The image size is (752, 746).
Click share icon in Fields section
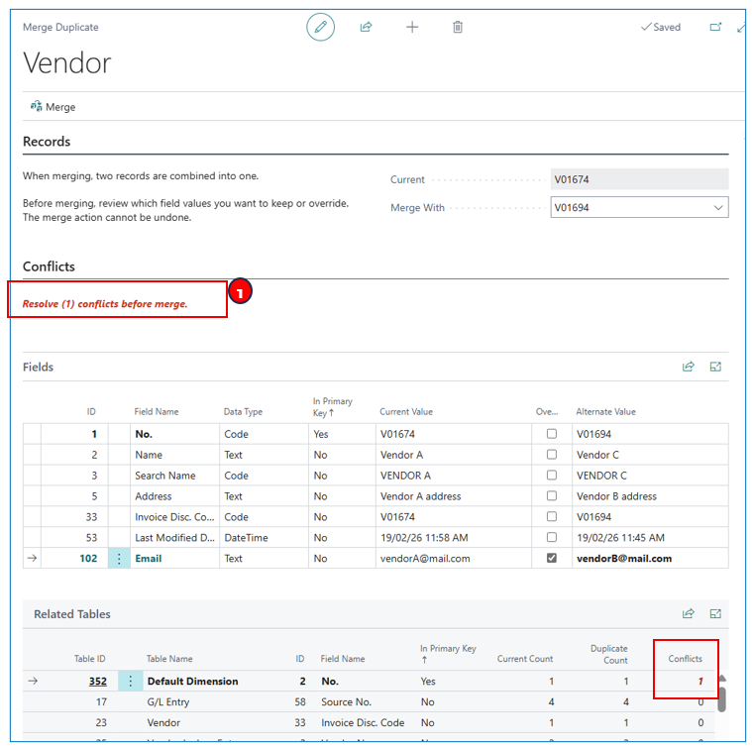689,367
